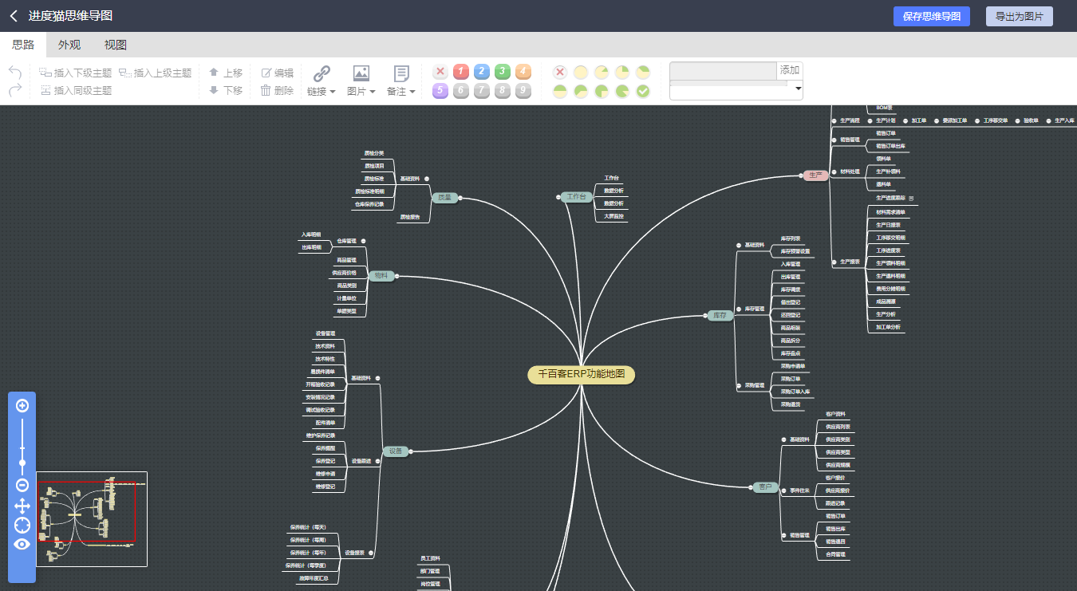Select the 工作台 node

pos(577,196)
